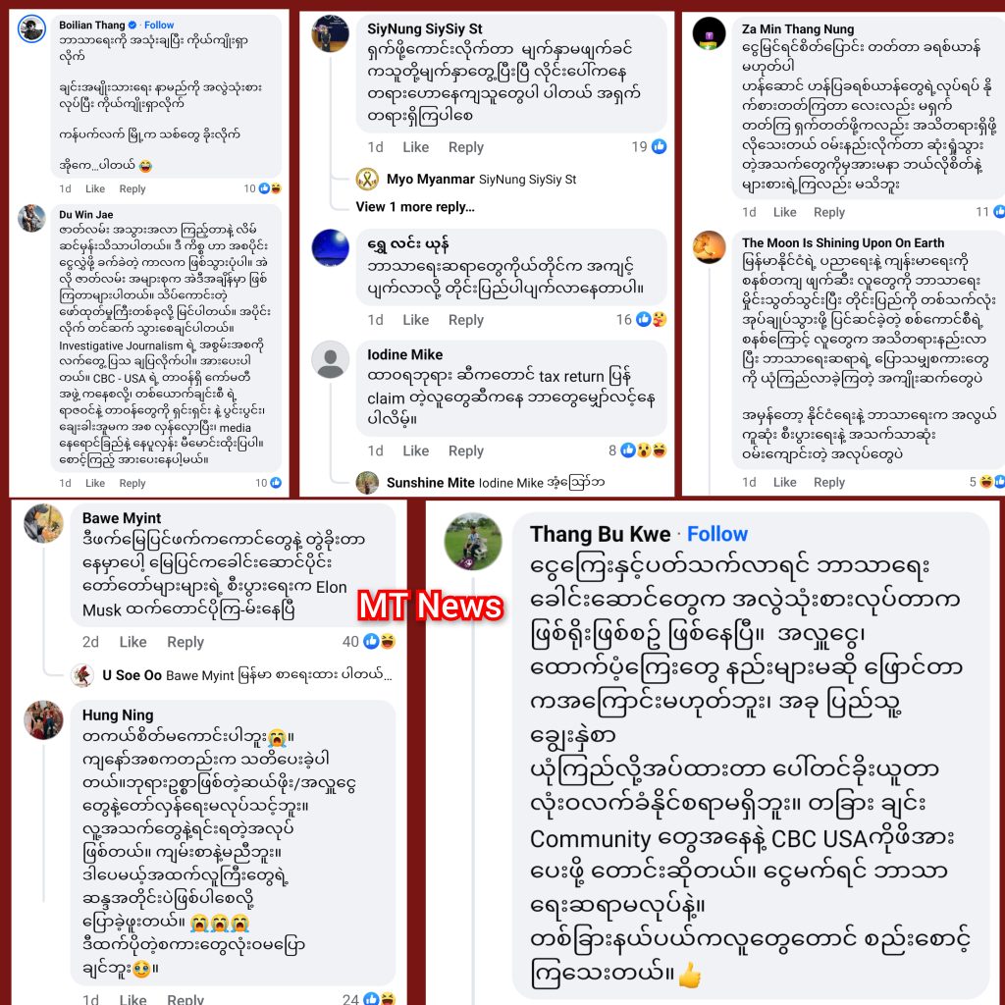Expand Sunshine Mite's reply to Iodine Mike
Screen dimensions: 1005x1005
(496, 483)
